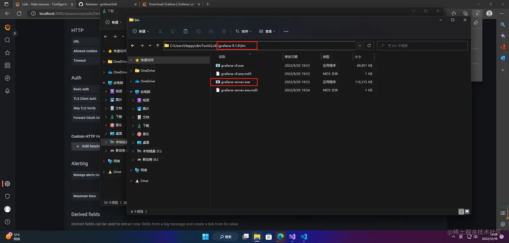Expand the Grafana sidebar arrow toggle
The image size is (509, 243).
(15, 33)
